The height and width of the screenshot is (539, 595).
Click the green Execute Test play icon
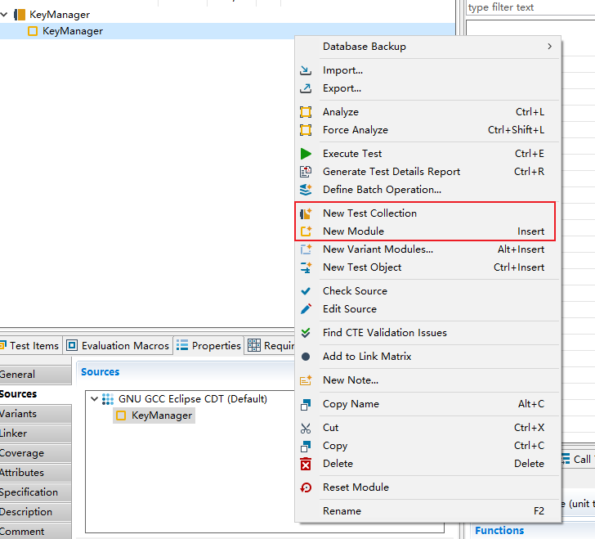tap(306, 154)
